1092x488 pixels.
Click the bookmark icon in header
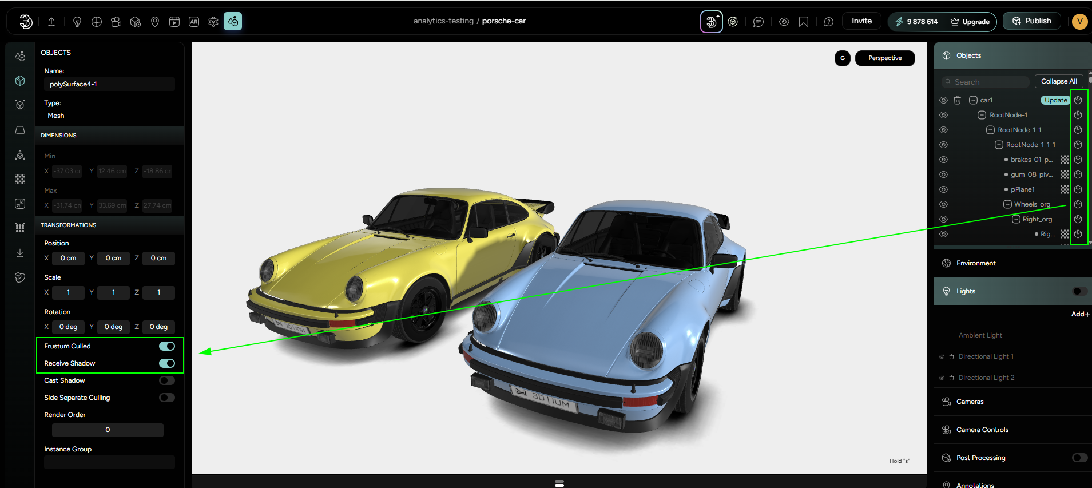(x=804, y=22)
